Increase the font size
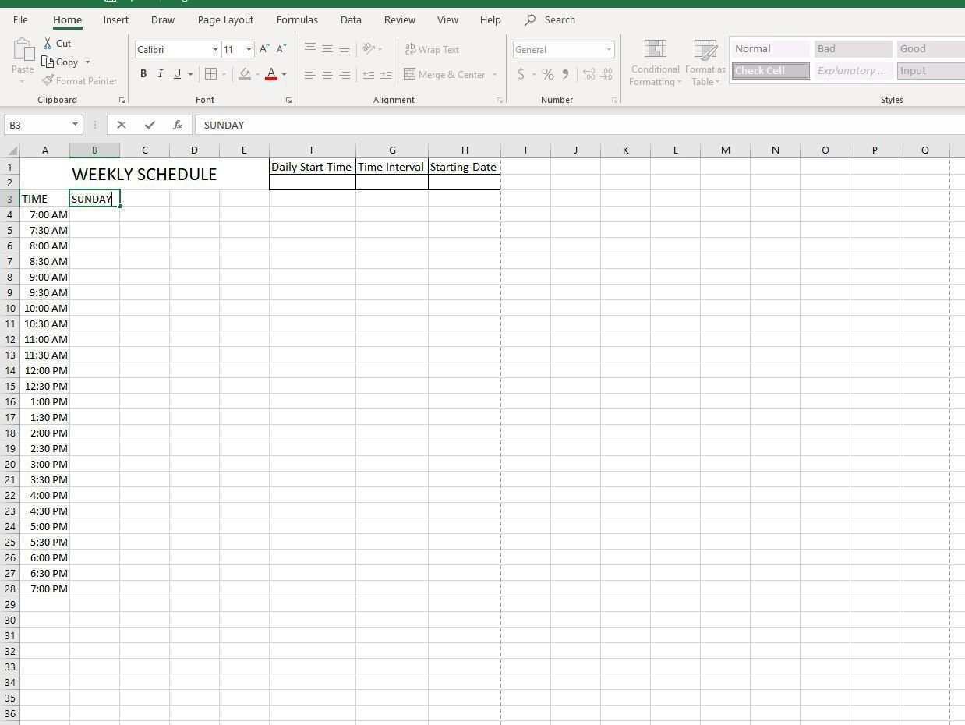The image size is (965, 725). [264, 49]
